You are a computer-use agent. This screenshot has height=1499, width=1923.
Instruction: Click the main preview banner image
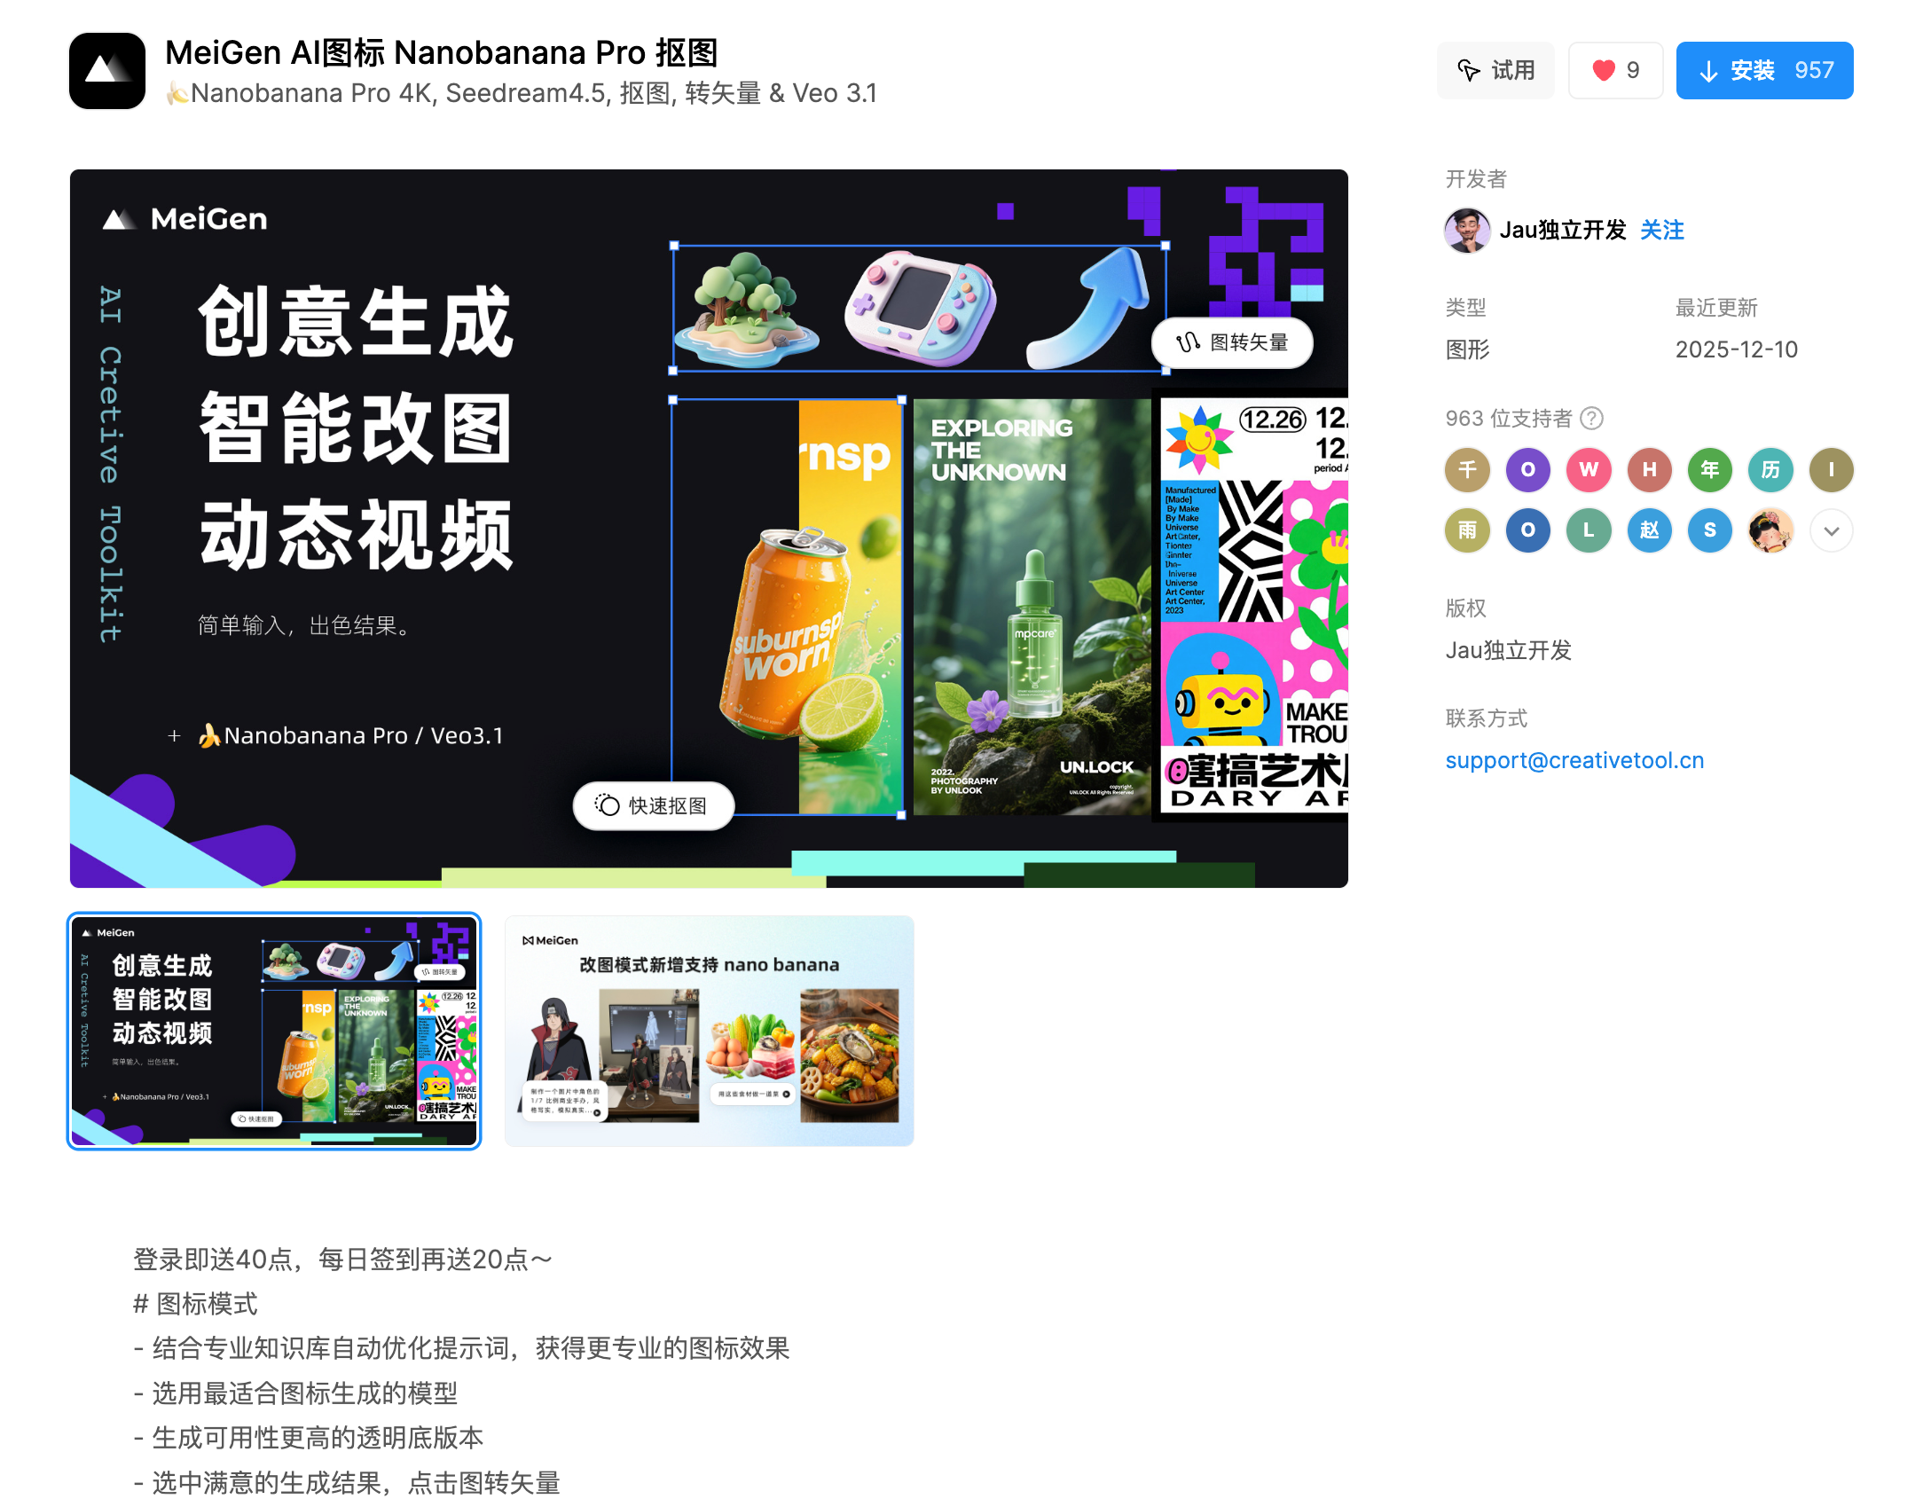pos(709,529)
